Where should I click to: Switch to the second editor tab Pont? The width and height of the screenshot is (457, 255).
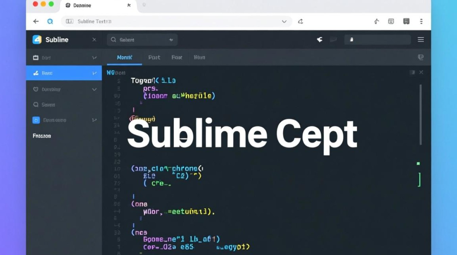154,57
